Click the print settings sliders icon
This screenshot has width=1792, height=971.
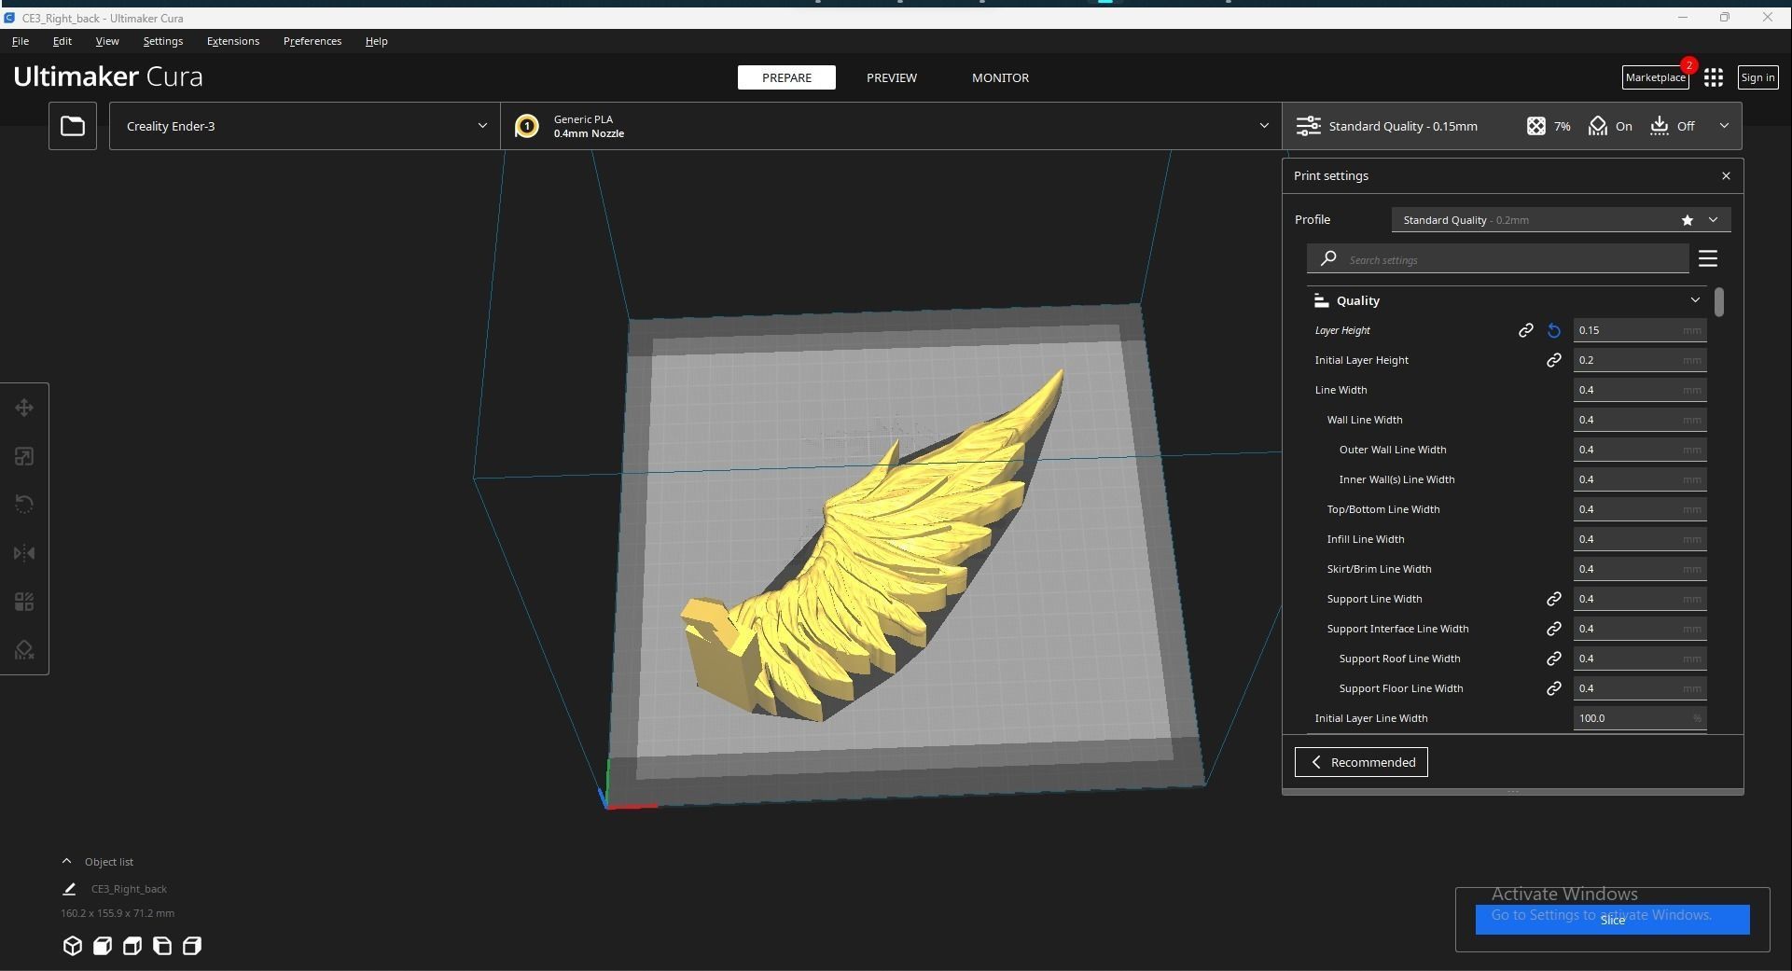[1309, 126]
